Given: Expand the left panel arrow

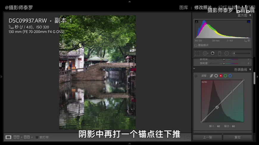Looking at the screenshot, I should coord(1,77).
